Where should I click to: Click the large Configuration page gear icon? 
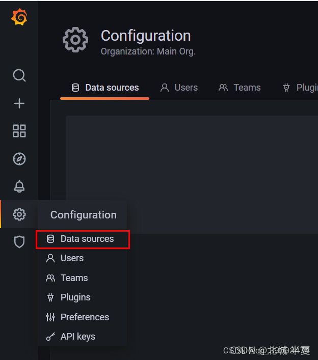pyautogui.click(x=75, y=40)
